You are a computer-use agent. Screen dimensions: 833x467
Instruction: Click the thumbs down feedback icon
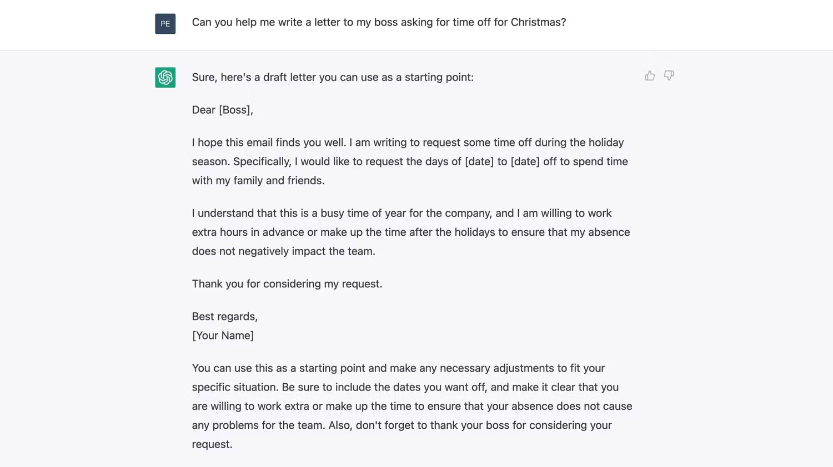click(669, 75)
